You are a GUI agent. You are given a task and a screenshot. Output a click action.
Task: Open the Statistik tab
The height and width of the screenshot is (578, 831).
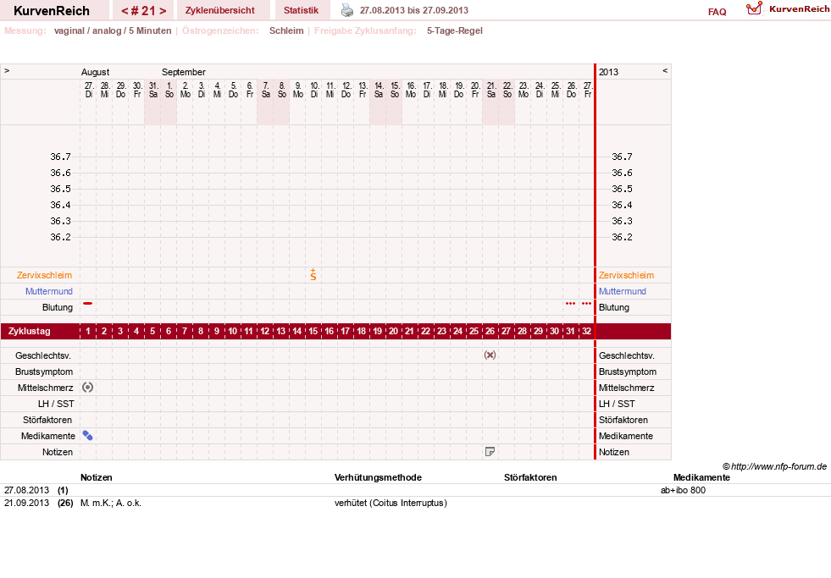tap(301, 10)
